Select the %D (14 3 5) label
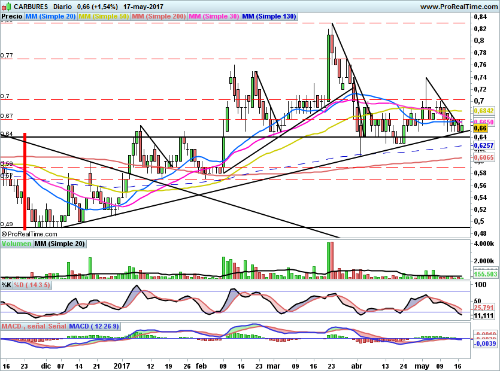Viewport: 500px width, 371px height. pos(32,285)
